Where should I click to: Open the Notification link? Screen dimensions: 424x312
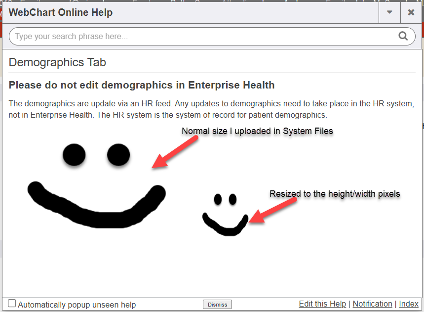click(x=372, y=304)
